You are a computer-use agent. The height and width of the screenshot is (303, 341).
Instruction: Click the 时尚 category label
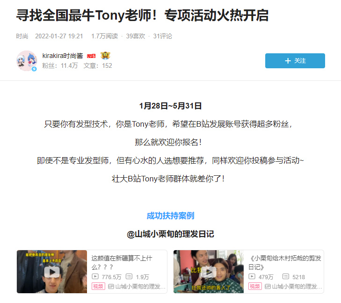[x=22, y=36]
